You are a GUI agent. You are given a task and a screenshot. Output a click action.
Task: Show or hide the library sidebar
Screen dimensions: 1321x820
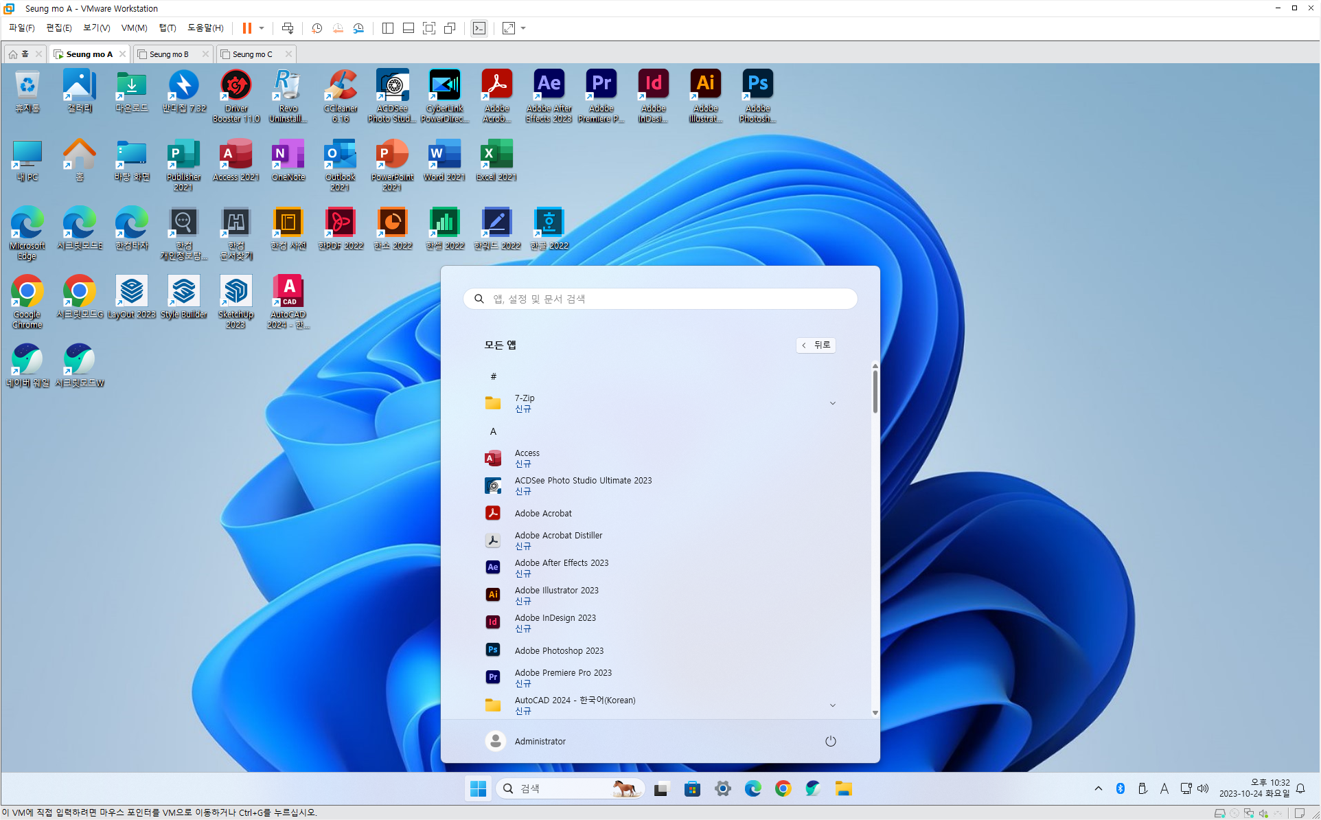(388, 28)
